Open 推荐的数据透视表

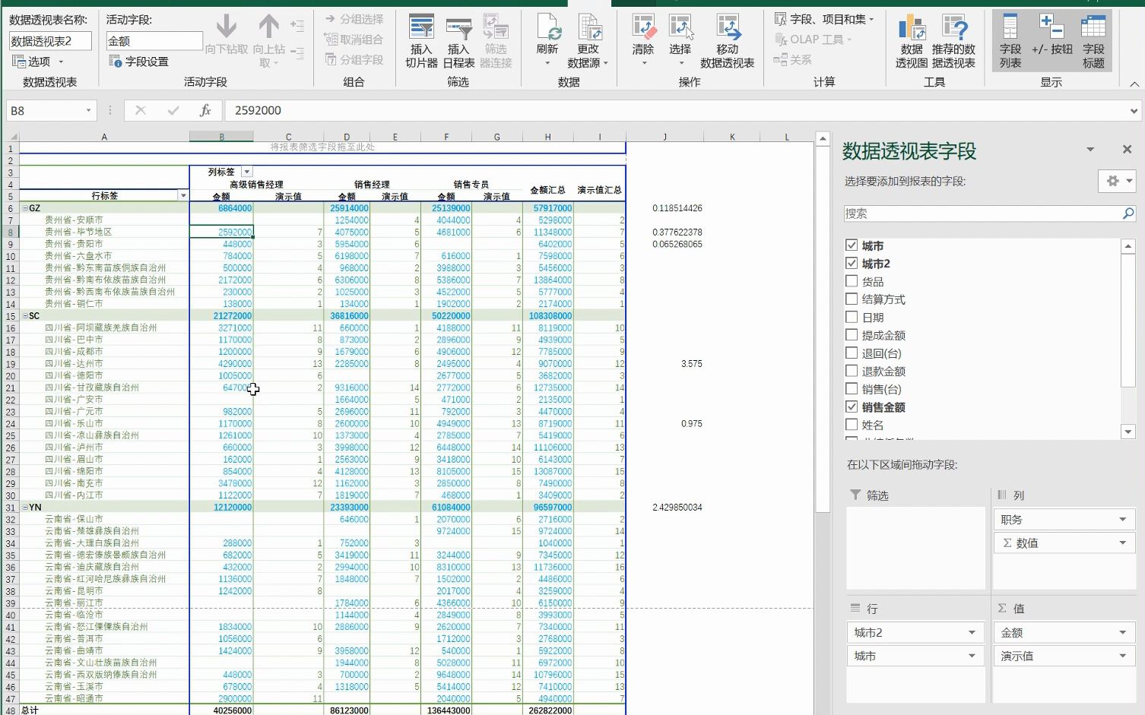951,40
